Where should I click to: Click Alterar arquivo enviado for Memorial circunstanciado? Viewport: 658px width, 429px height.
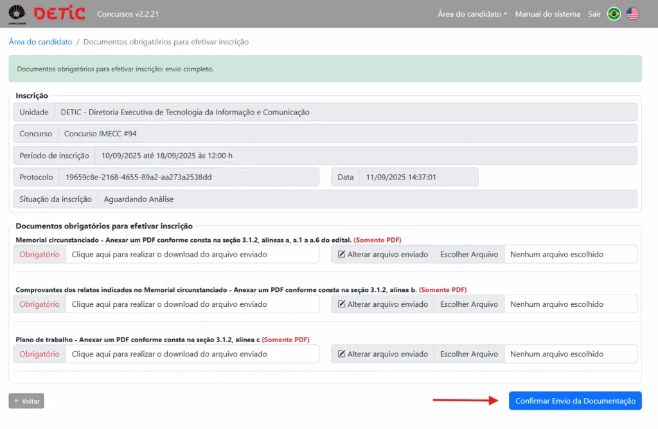click(382, 254)
